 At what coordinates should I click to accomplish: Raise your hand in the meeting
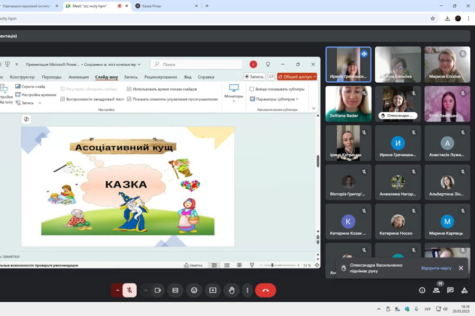tap(232, 290)
